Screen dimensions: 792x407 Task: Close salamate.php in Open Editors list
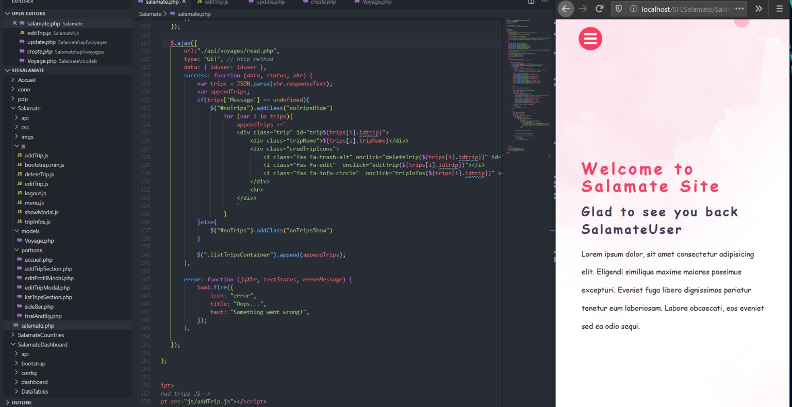(x=14, y=23)
